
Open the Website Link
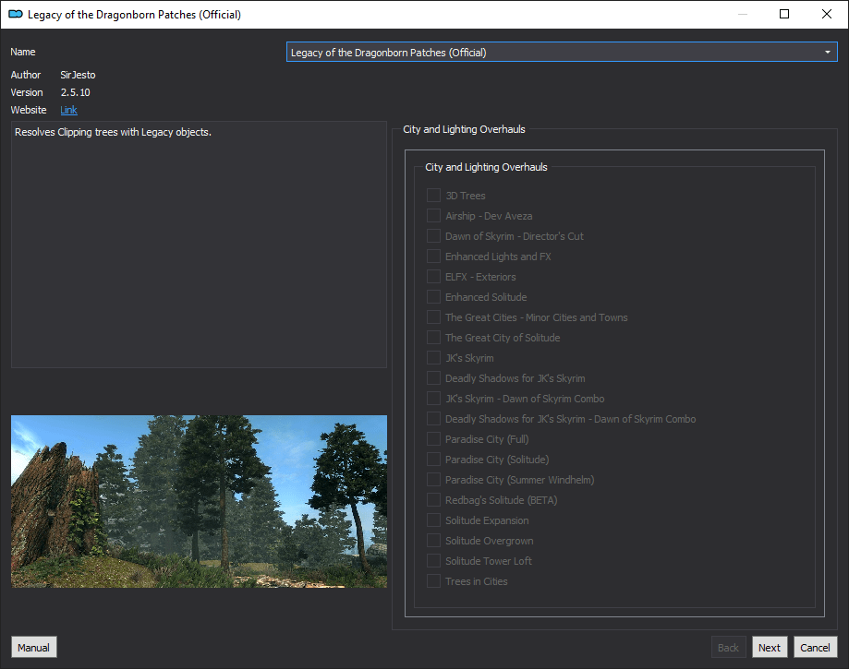coord(68,110)
